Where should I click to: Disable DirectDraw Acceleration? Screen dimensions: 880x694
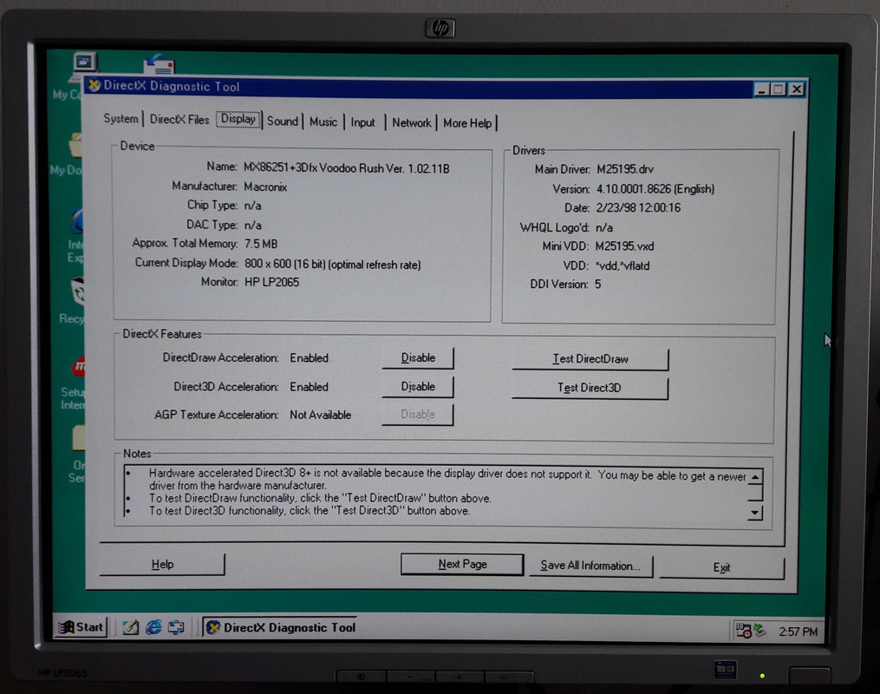[418, 357]
